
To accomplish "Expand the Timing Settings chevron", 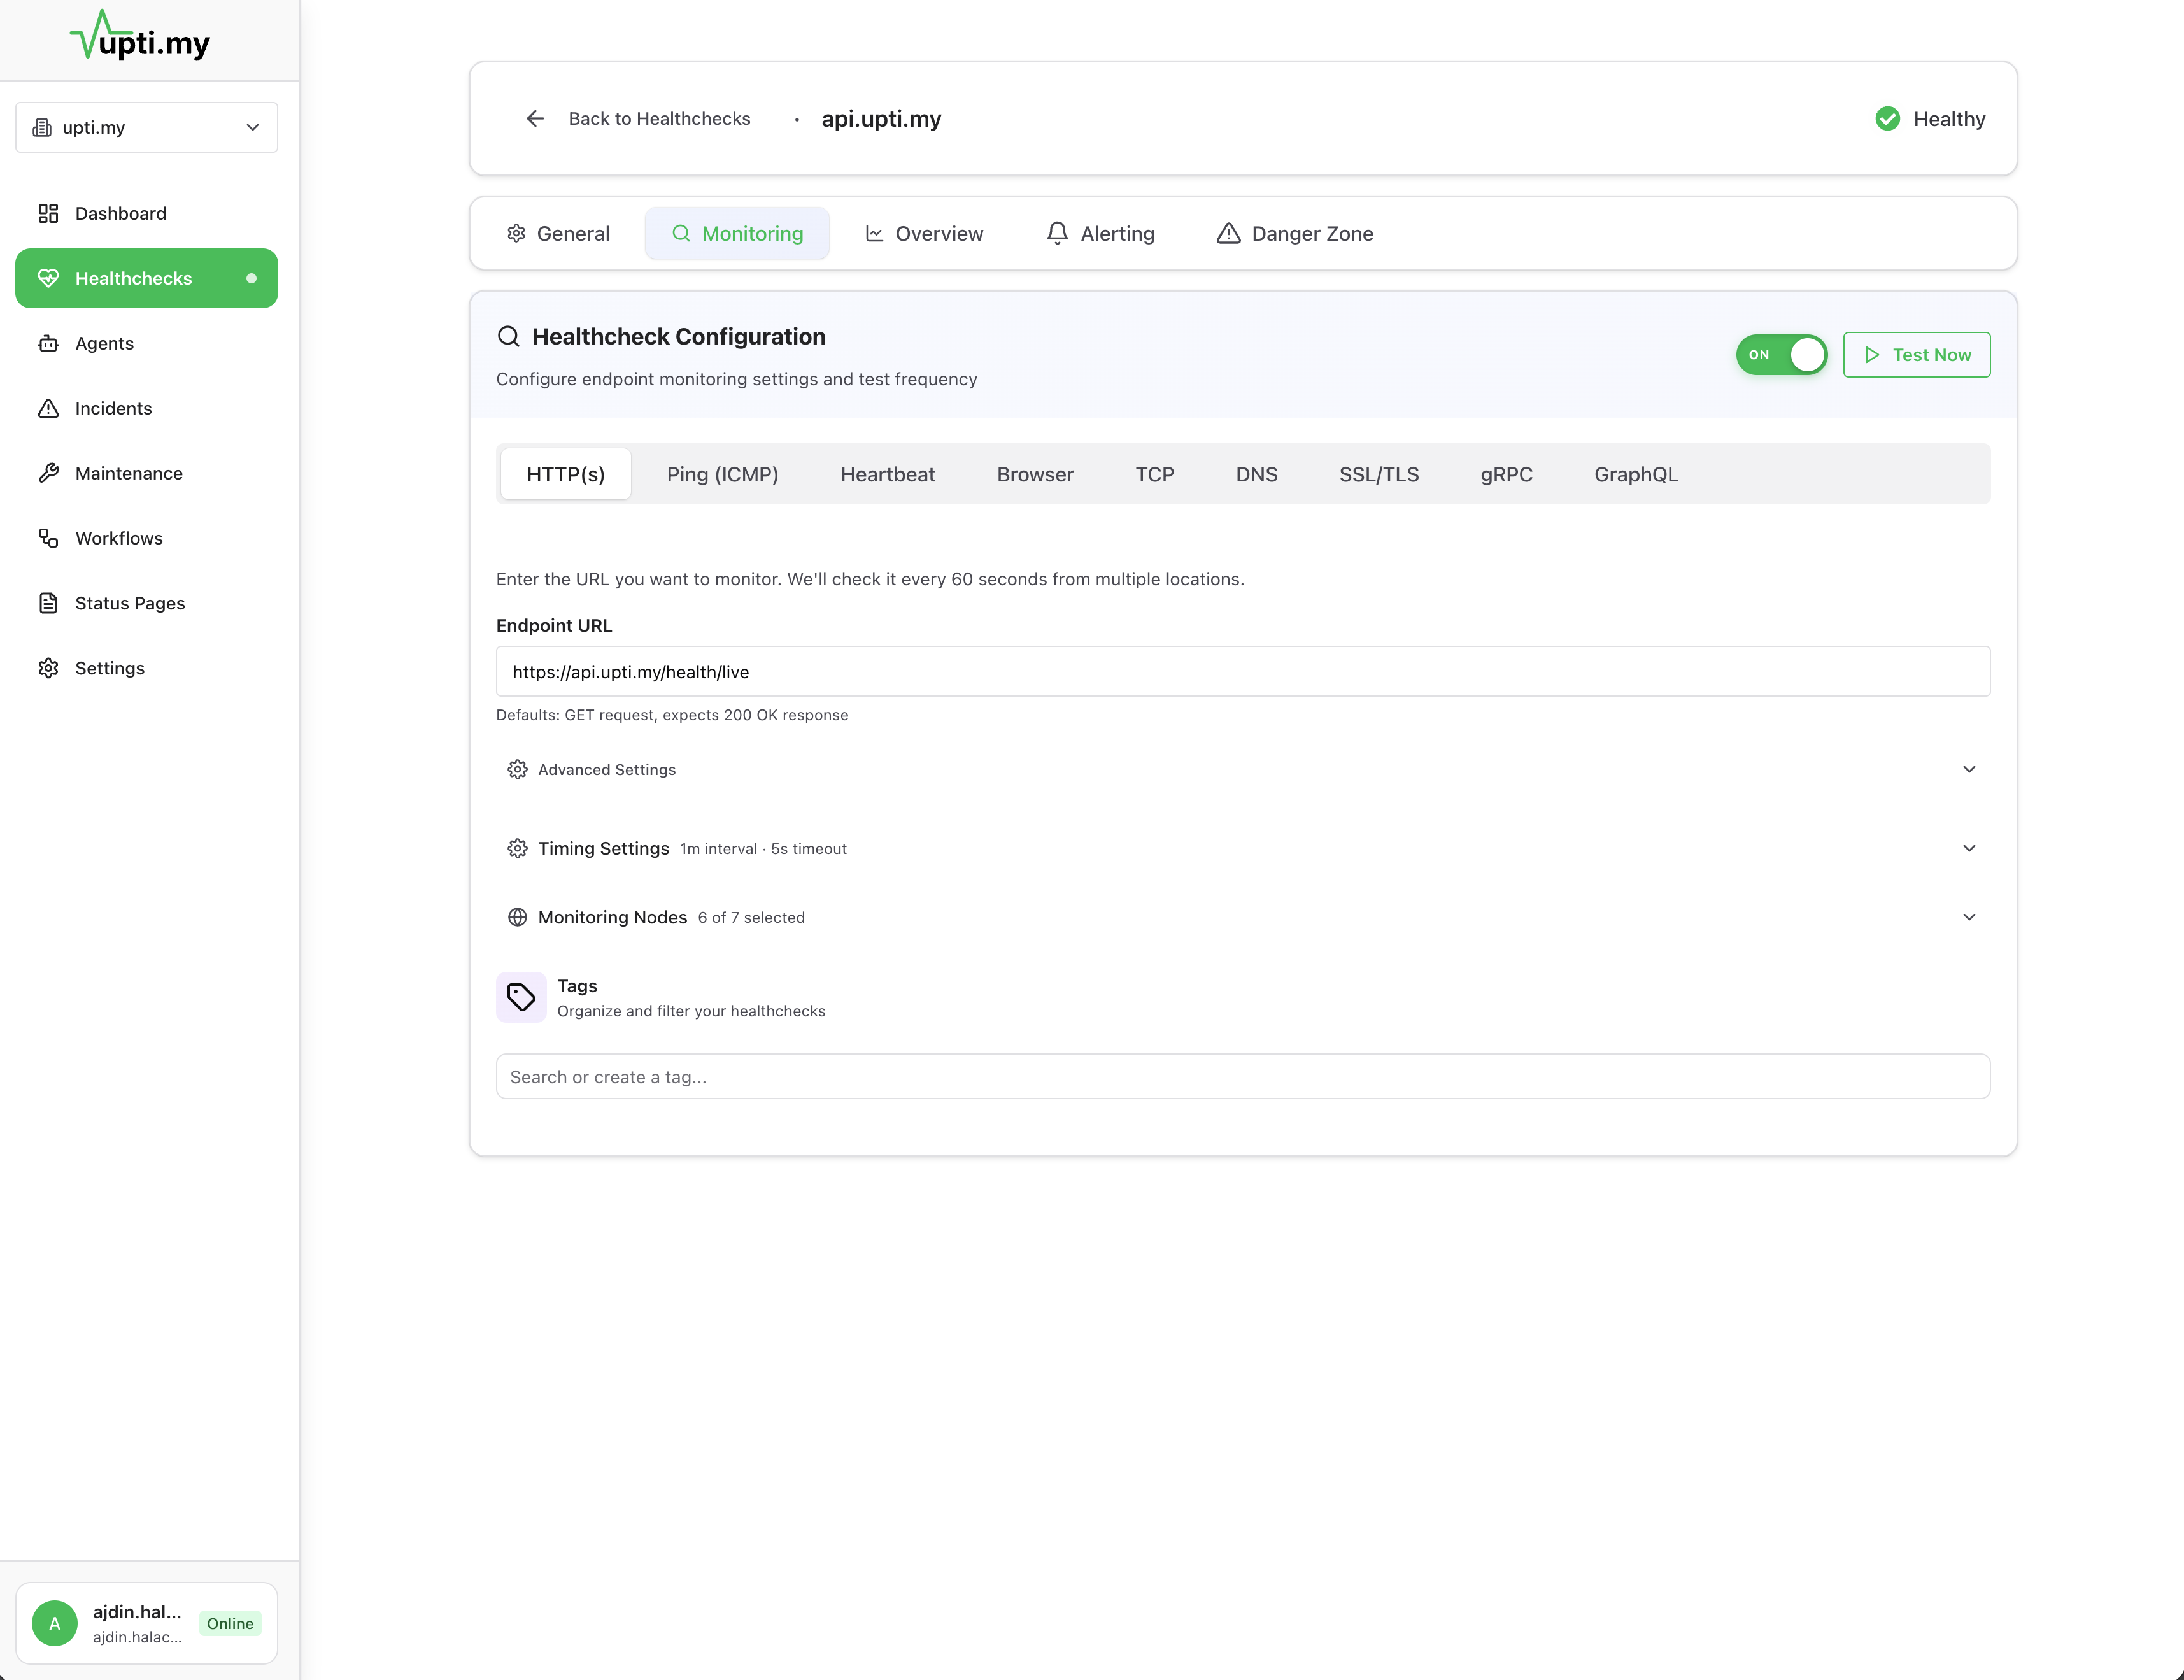I will coord(1968,848).
